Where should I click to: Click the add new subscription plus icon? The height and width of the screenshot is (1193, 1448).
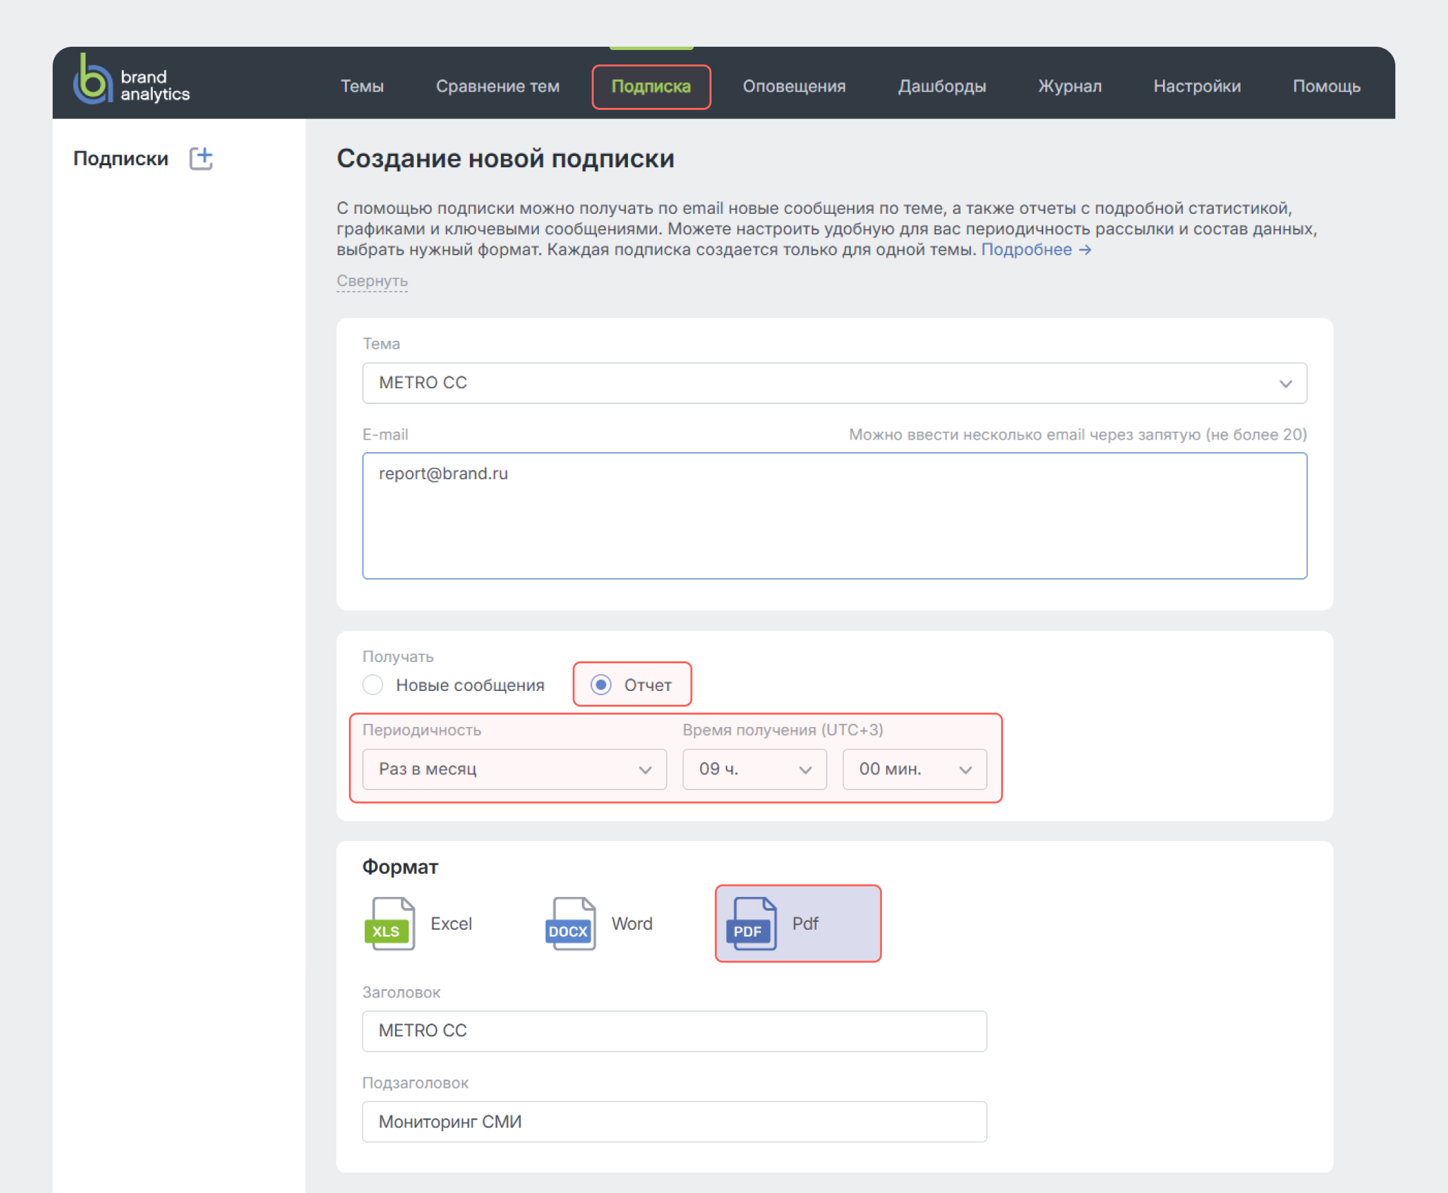tap(201, 159)
